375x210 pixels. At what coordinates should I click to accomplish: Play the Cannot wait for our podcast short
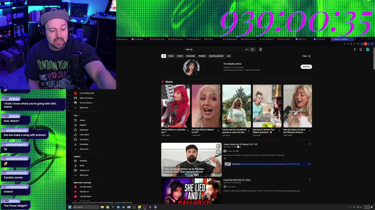click(236, 106)
